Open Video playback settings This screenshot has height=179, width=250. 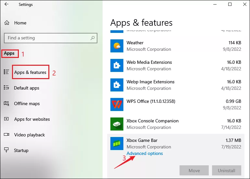tap(30, 135)
